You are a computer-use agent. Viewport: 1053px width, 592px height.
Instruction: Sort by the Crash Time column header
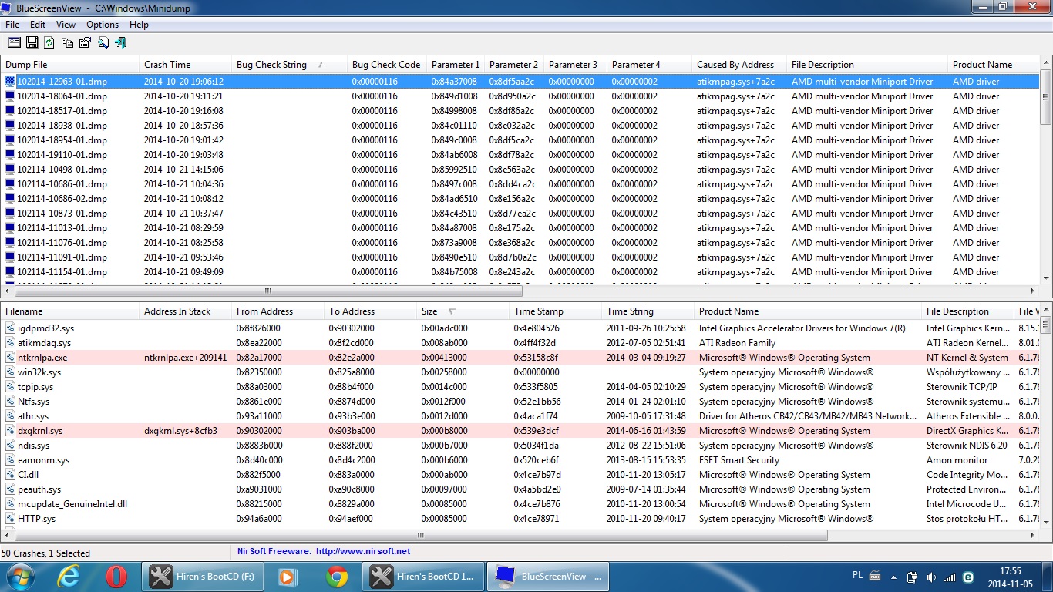coord(185,65)
